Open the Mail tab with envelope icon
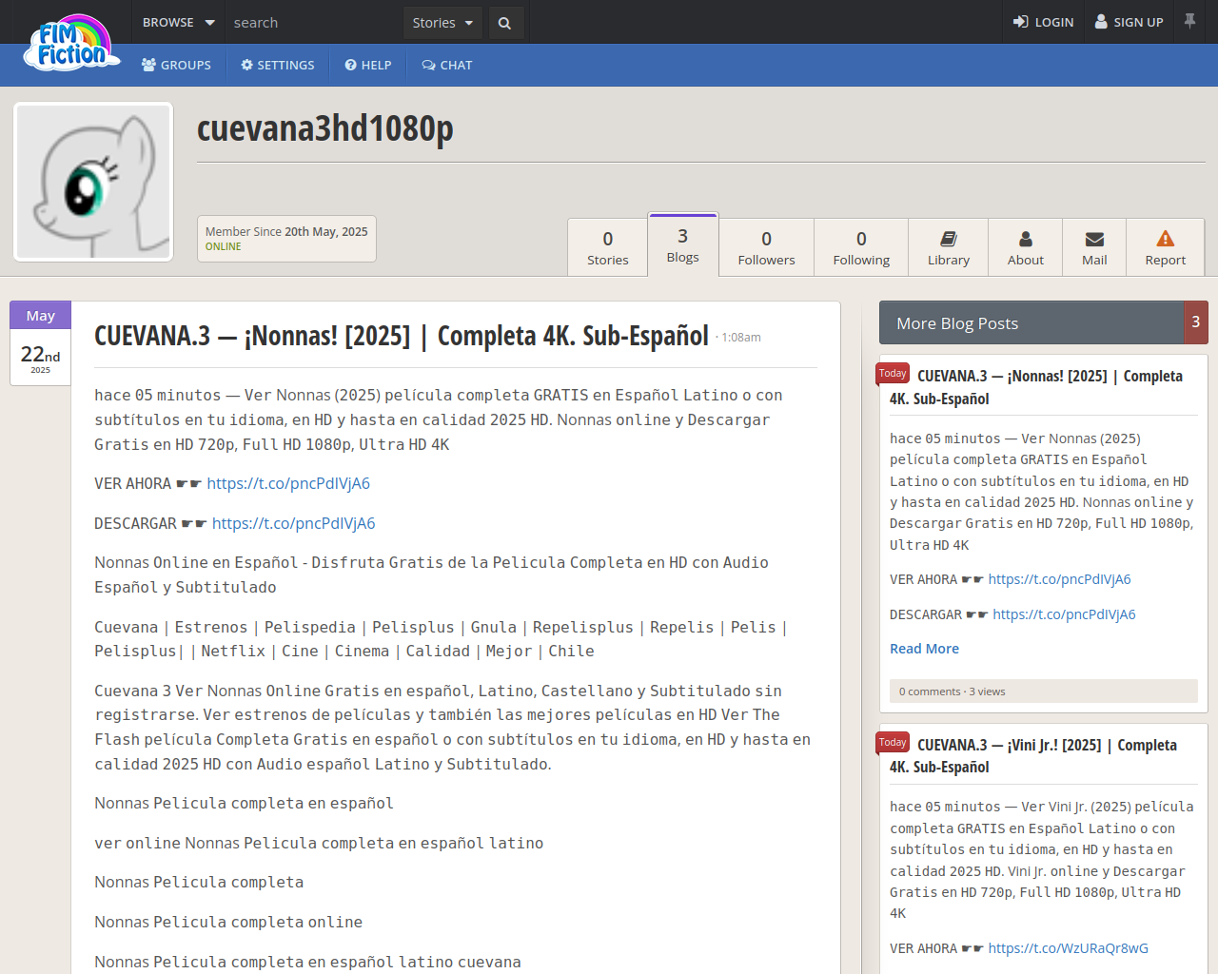 click(x=1094, y=247)
